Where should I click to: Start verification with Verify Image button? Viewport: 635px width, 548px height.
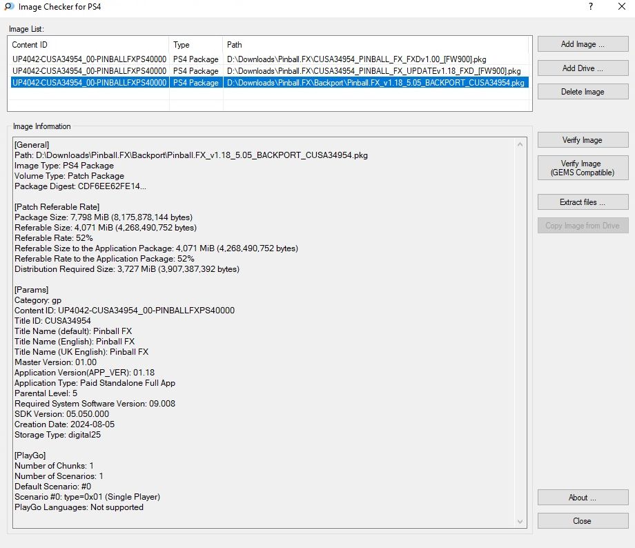[x=583, y=140]
